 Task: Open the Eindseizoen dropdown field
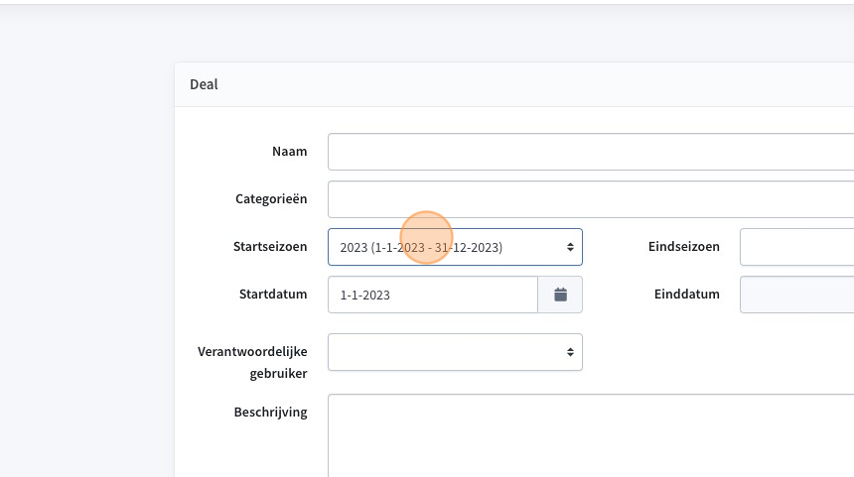point(796,248)
